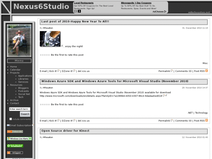Rate the Windows Azure post with stars
This screenshot has height=159, width=212.
tap(45, 104)
